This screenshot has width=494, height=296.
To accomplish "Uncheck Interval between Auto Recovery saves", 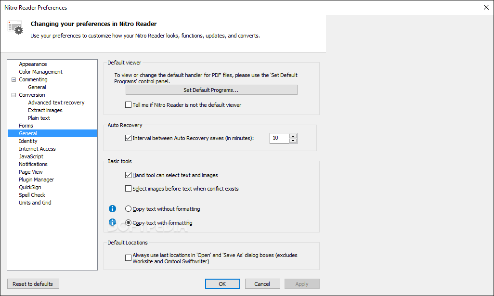I will pyautogui.click(x=128, y=138).
